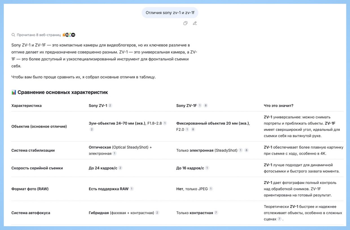Image resolution: width=350 pixels, height=230 pixels.
Task: Open citation 1 after Зум-объектив F1.8–2.8
Action: pyautogui.click(x=165, y=123)
